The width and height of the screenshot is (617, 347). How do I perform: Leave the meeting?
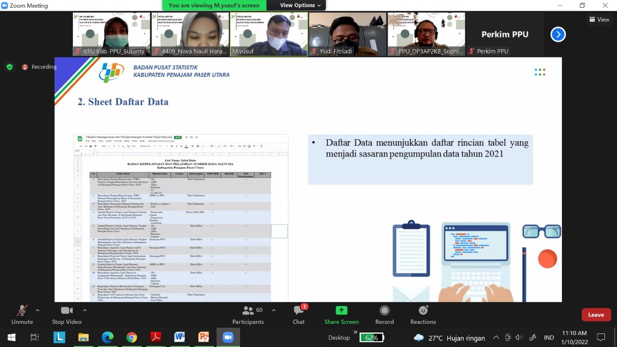(596, 315)
